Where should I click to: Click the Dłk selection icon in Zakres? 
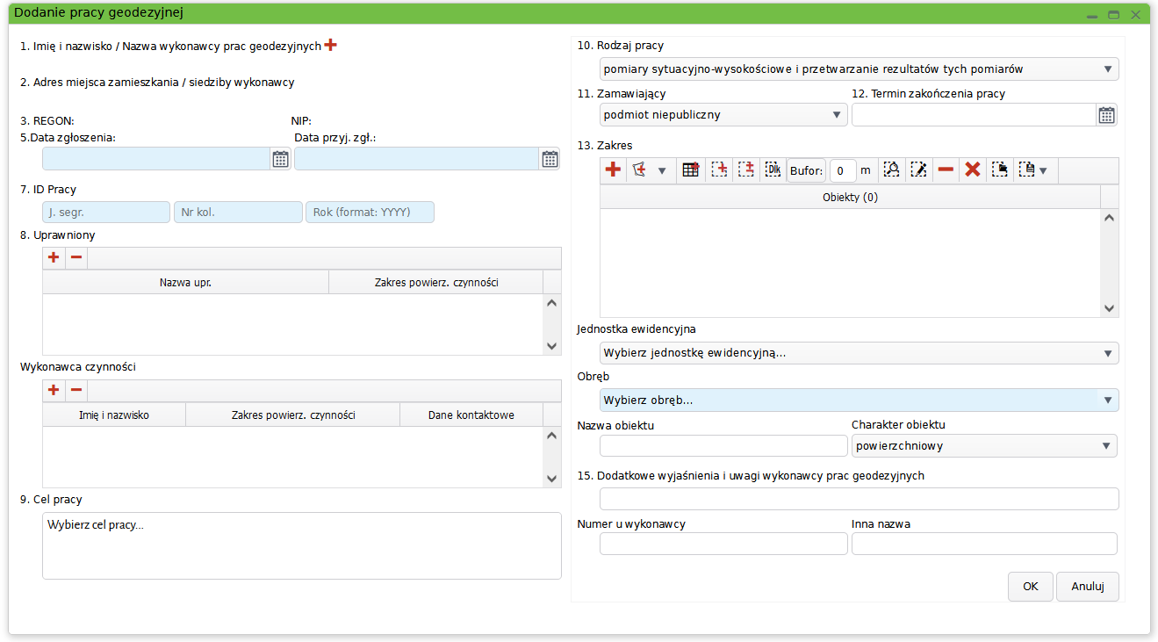[x=773, y=170]
